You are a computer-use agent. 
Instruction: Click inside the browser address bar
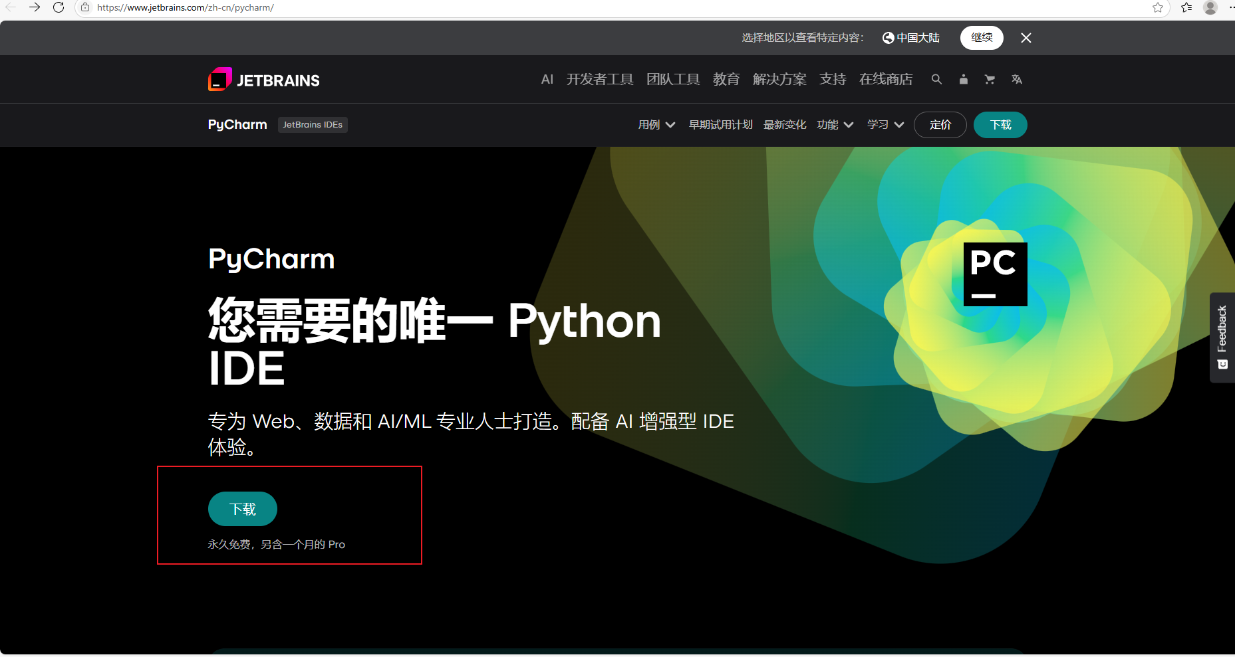point(266,7)
